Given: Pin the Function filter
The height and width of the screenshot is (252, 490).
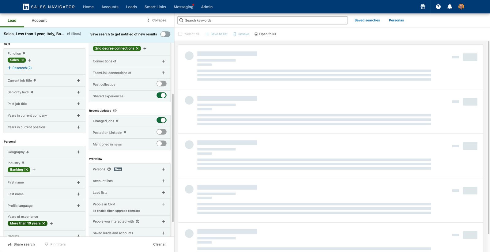Looking at the screenshot, I should pos(24,54).
